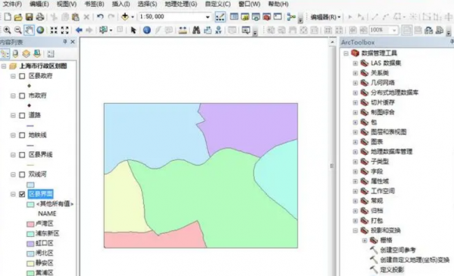Collapse the 上海市行政区划图 data frame
Image resolution: width=454 pixels, height=276 pixels.
coord(3,66)
